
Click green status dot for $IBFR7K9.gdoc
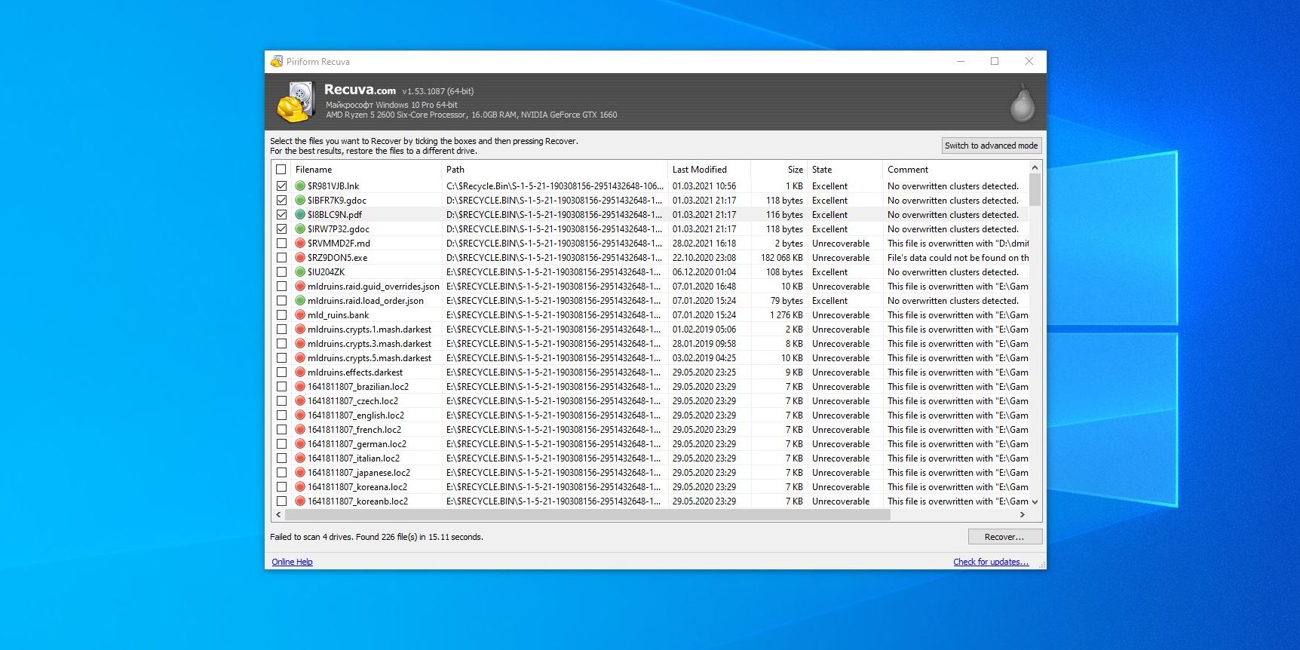(300, 200)
